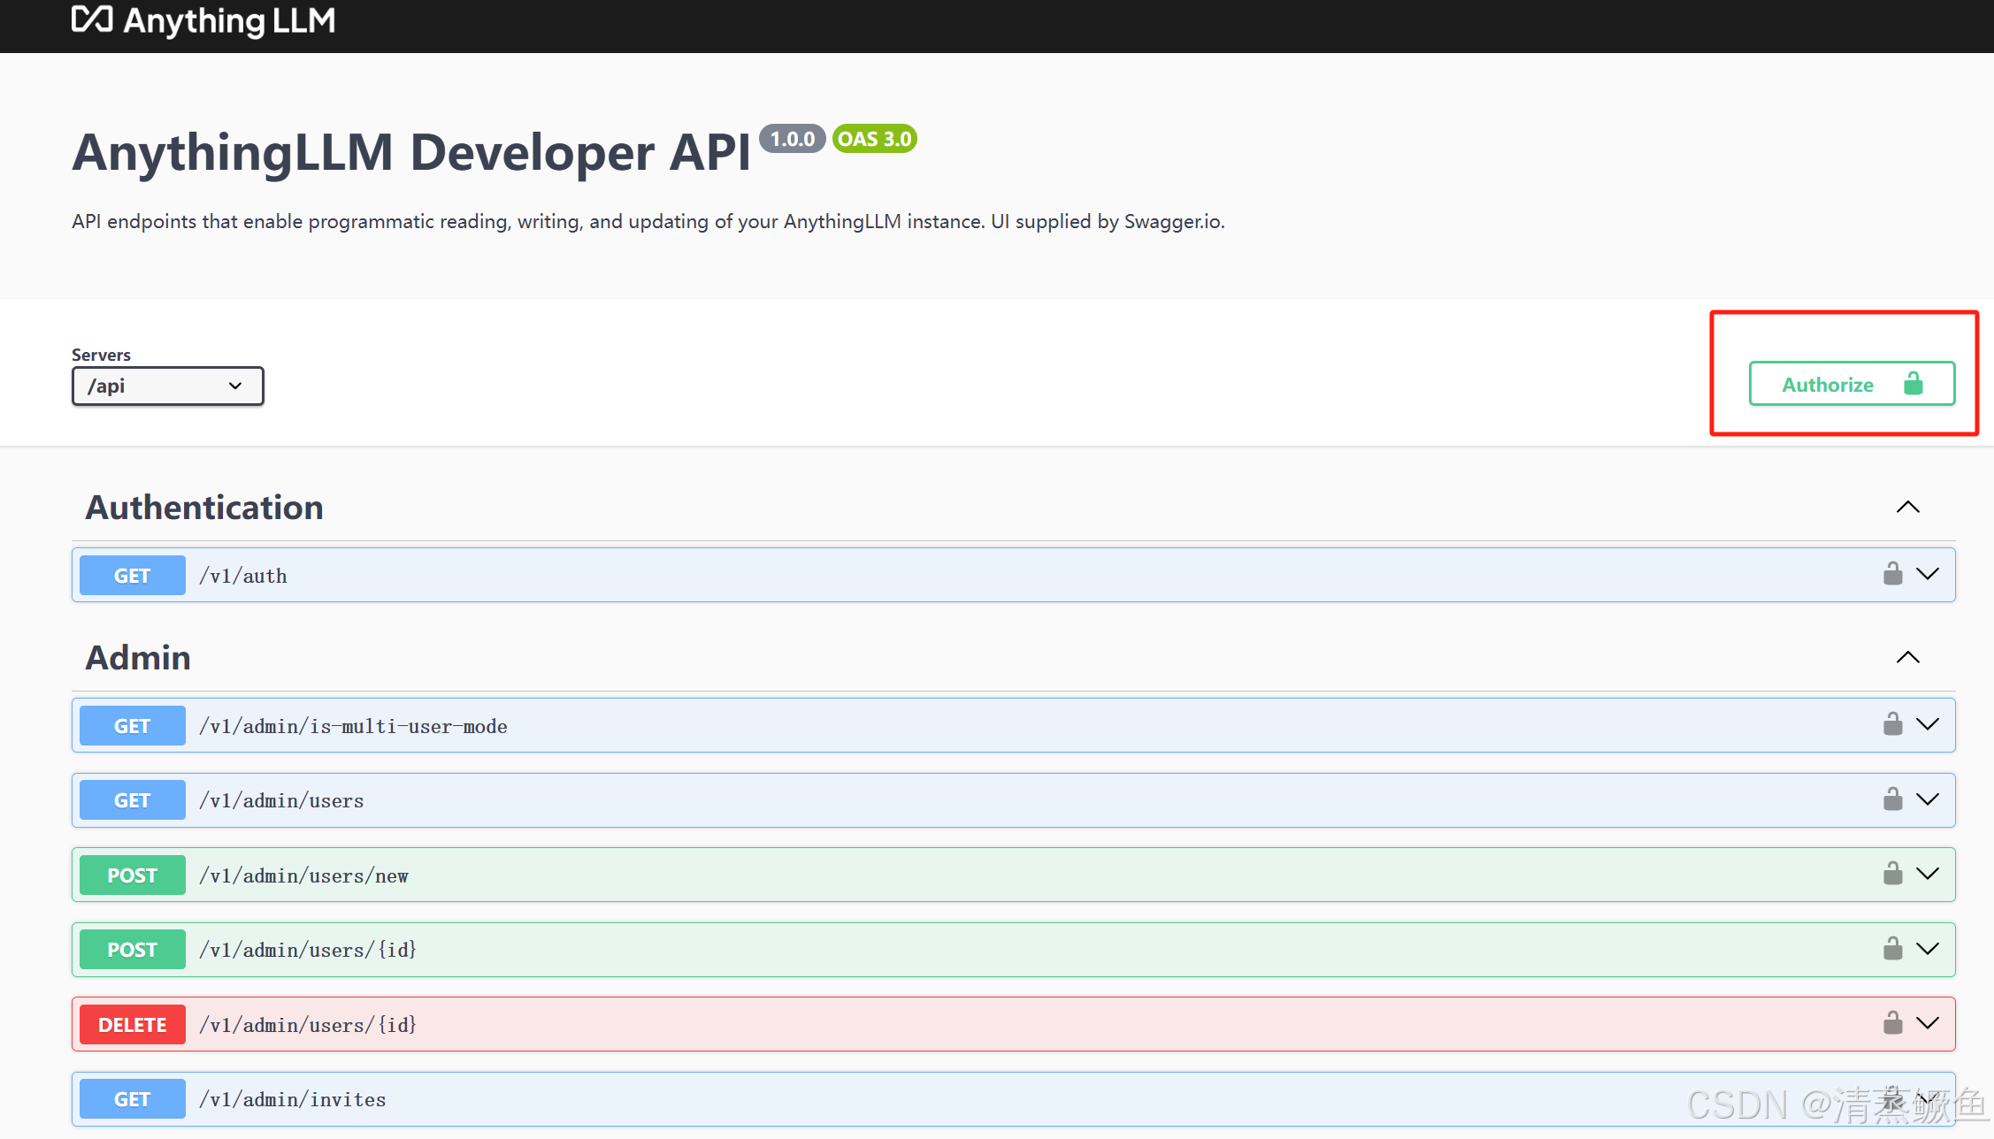Click lock icon on GET /v1/admin/users
1994x1139 pixels.
click(x=1892, y=799)
